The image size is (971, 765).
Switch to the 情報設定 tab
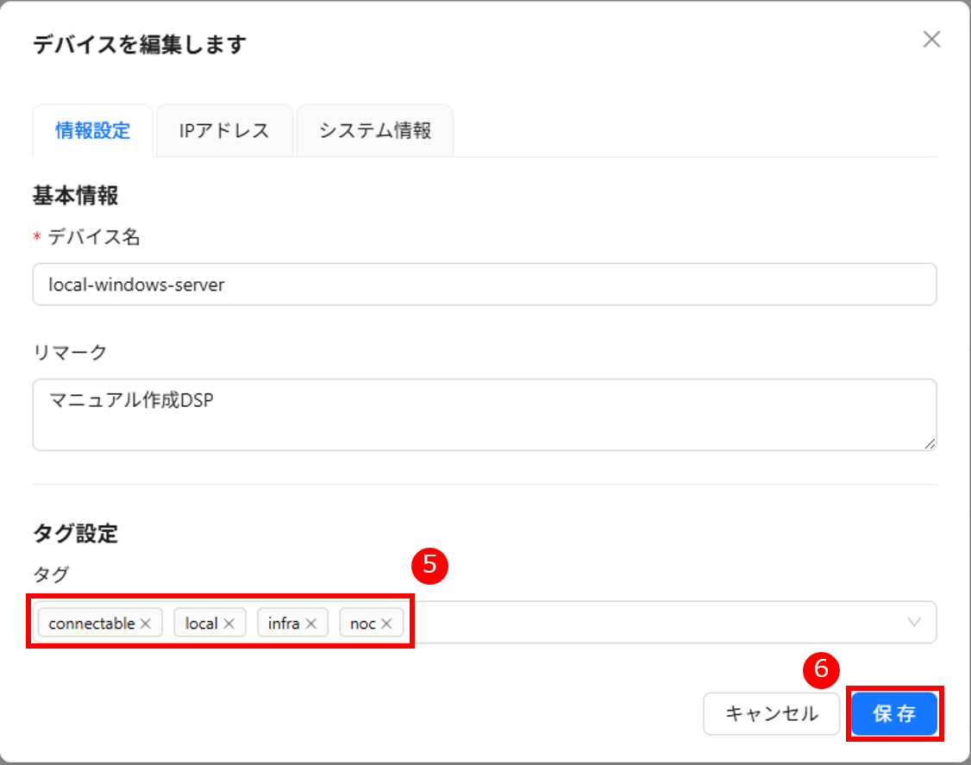[92, 131]
